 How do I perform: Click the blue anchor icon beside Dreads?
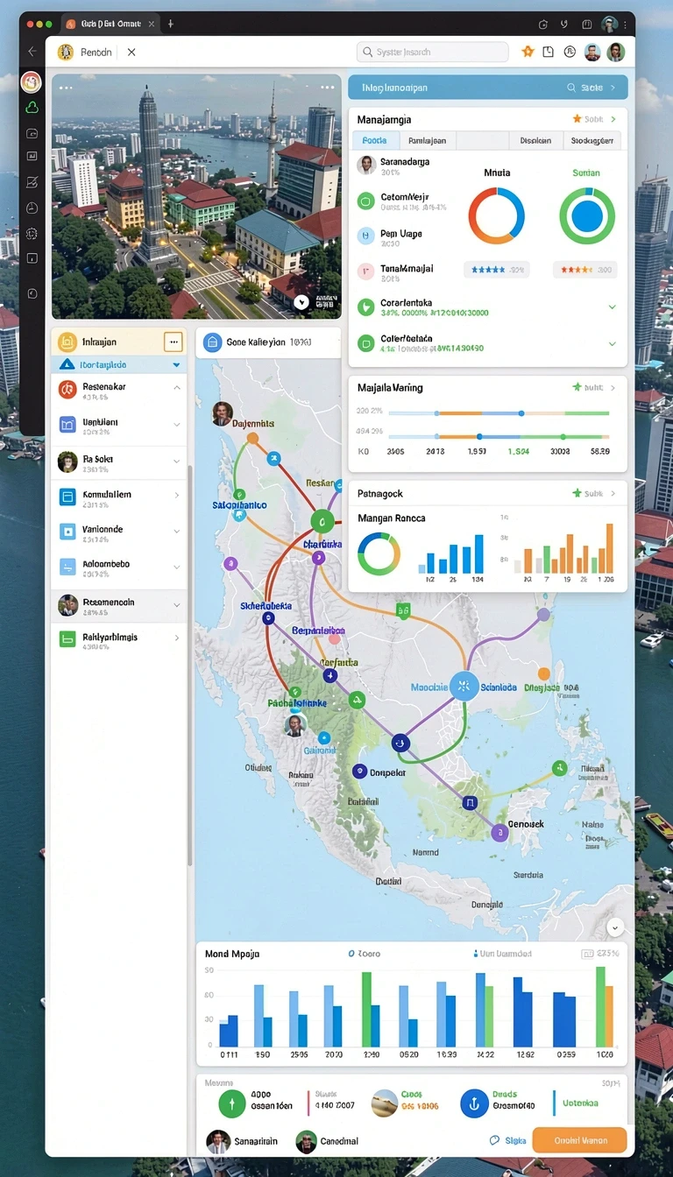click(474, 1103)
